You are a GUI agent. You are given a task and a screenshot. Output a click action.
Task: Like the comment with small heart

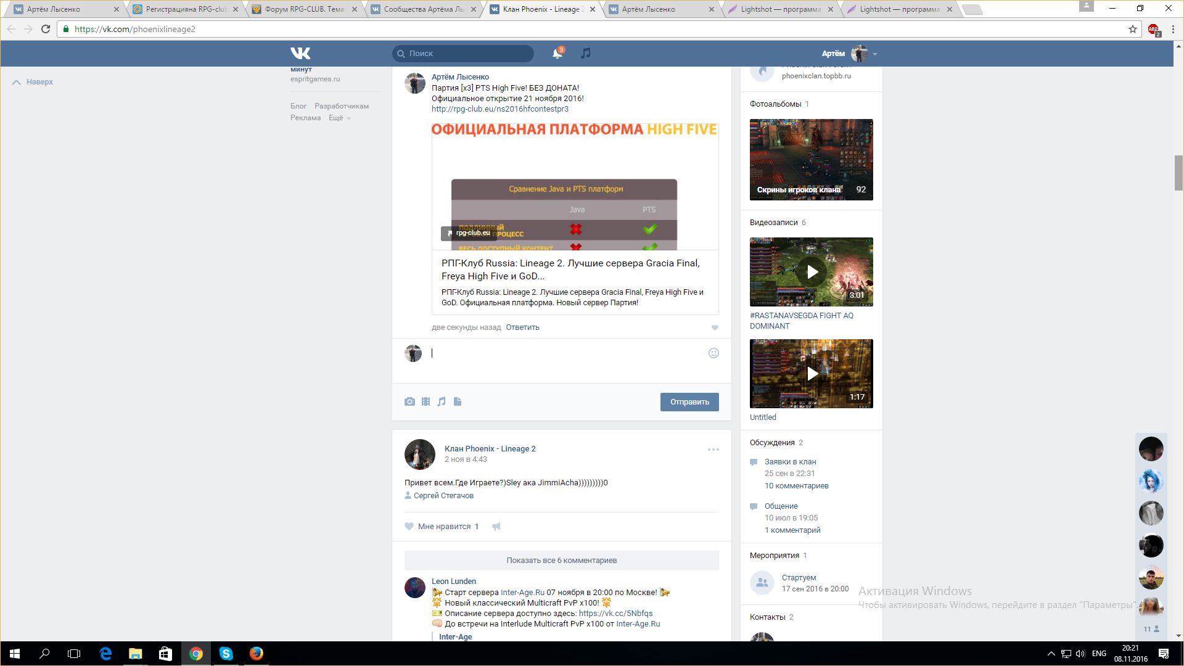715,327
